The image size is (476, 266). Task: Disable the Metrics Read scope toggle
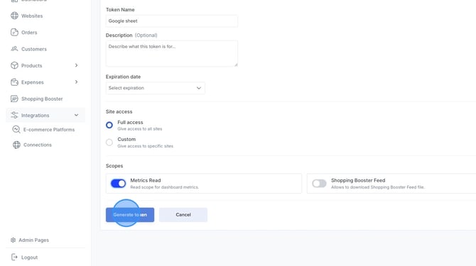click(118, 183)
